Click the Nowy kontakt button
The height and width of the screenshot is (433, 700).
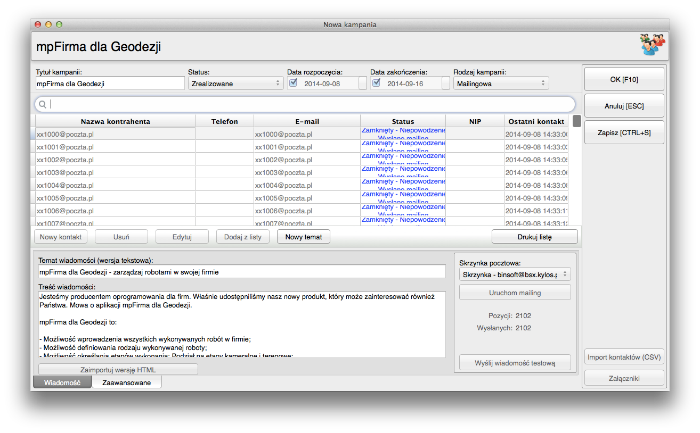pos(61,237)
